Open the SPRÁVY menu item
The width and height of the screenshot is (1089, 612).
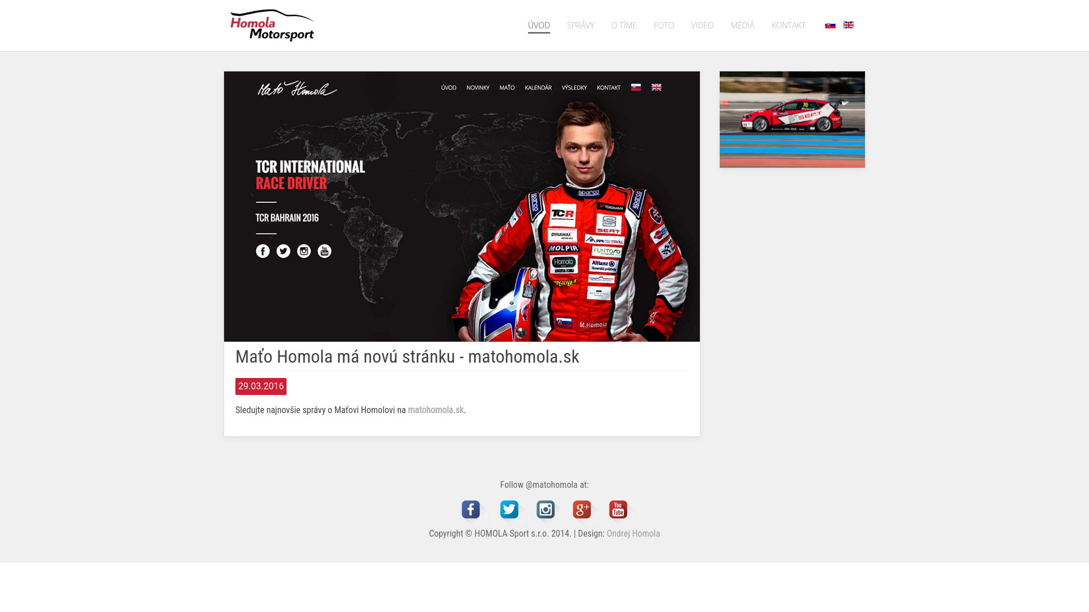[x=580, y=25]
